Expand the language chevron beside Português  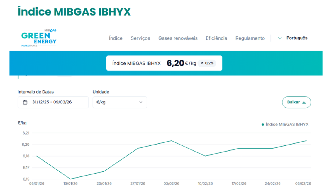(x=280, y=38)
